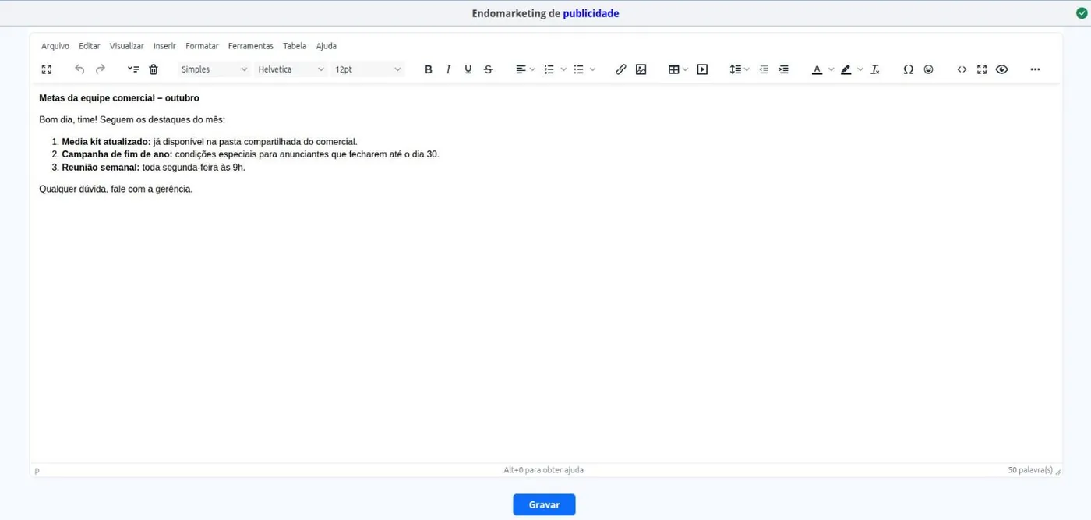Open the text color picker arrow
The height and width of the screenshot is (520, 1091).
(x=831, y=69)
